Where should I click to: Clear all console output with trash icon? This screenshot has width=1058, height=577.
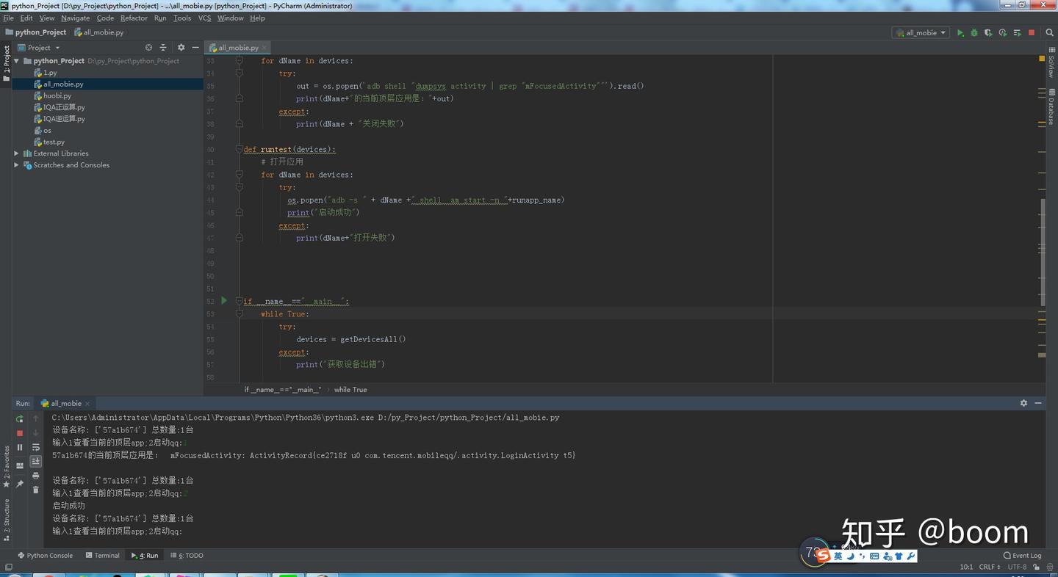[35, 490]
